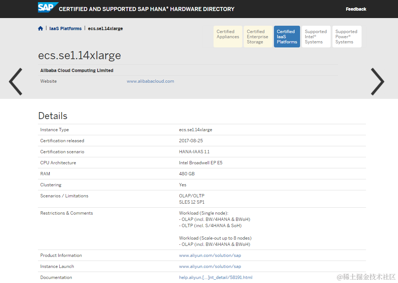Click CPU Architecture label

(x=58, y=163)
